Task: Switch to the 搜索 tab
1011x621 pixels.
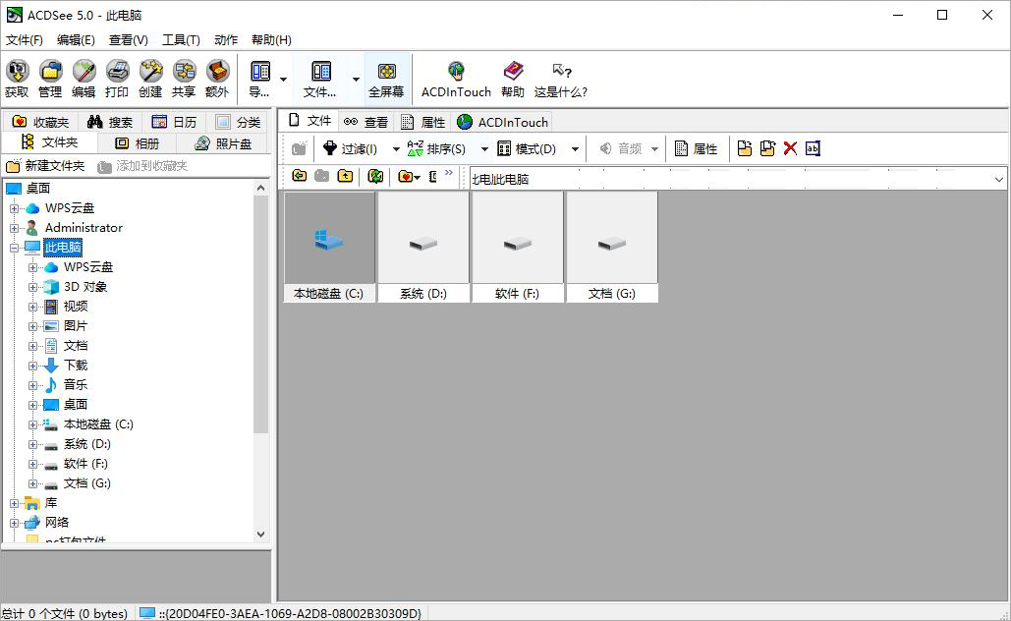Action: 110,122
